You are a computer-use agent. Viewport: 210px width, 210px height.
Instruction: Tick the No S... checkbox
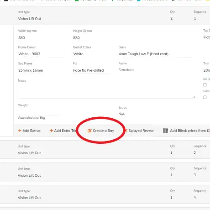205,85
